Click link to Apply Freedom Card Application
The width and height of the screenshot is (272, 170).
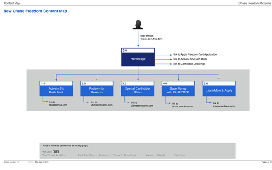(x=195, y=55)
